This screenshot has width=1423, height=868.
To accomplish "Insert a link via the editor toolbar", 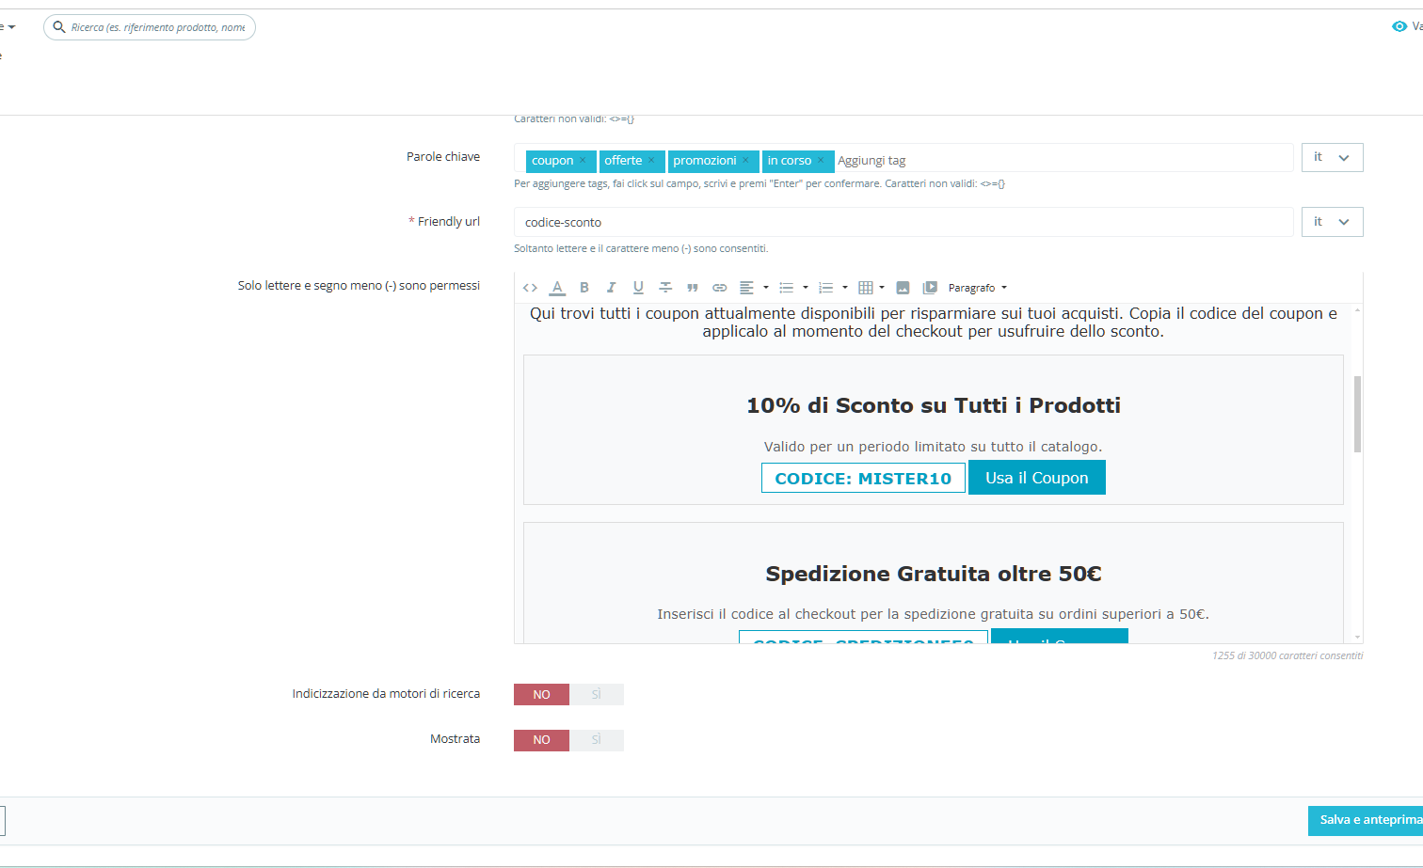I will tap(719, 288).
